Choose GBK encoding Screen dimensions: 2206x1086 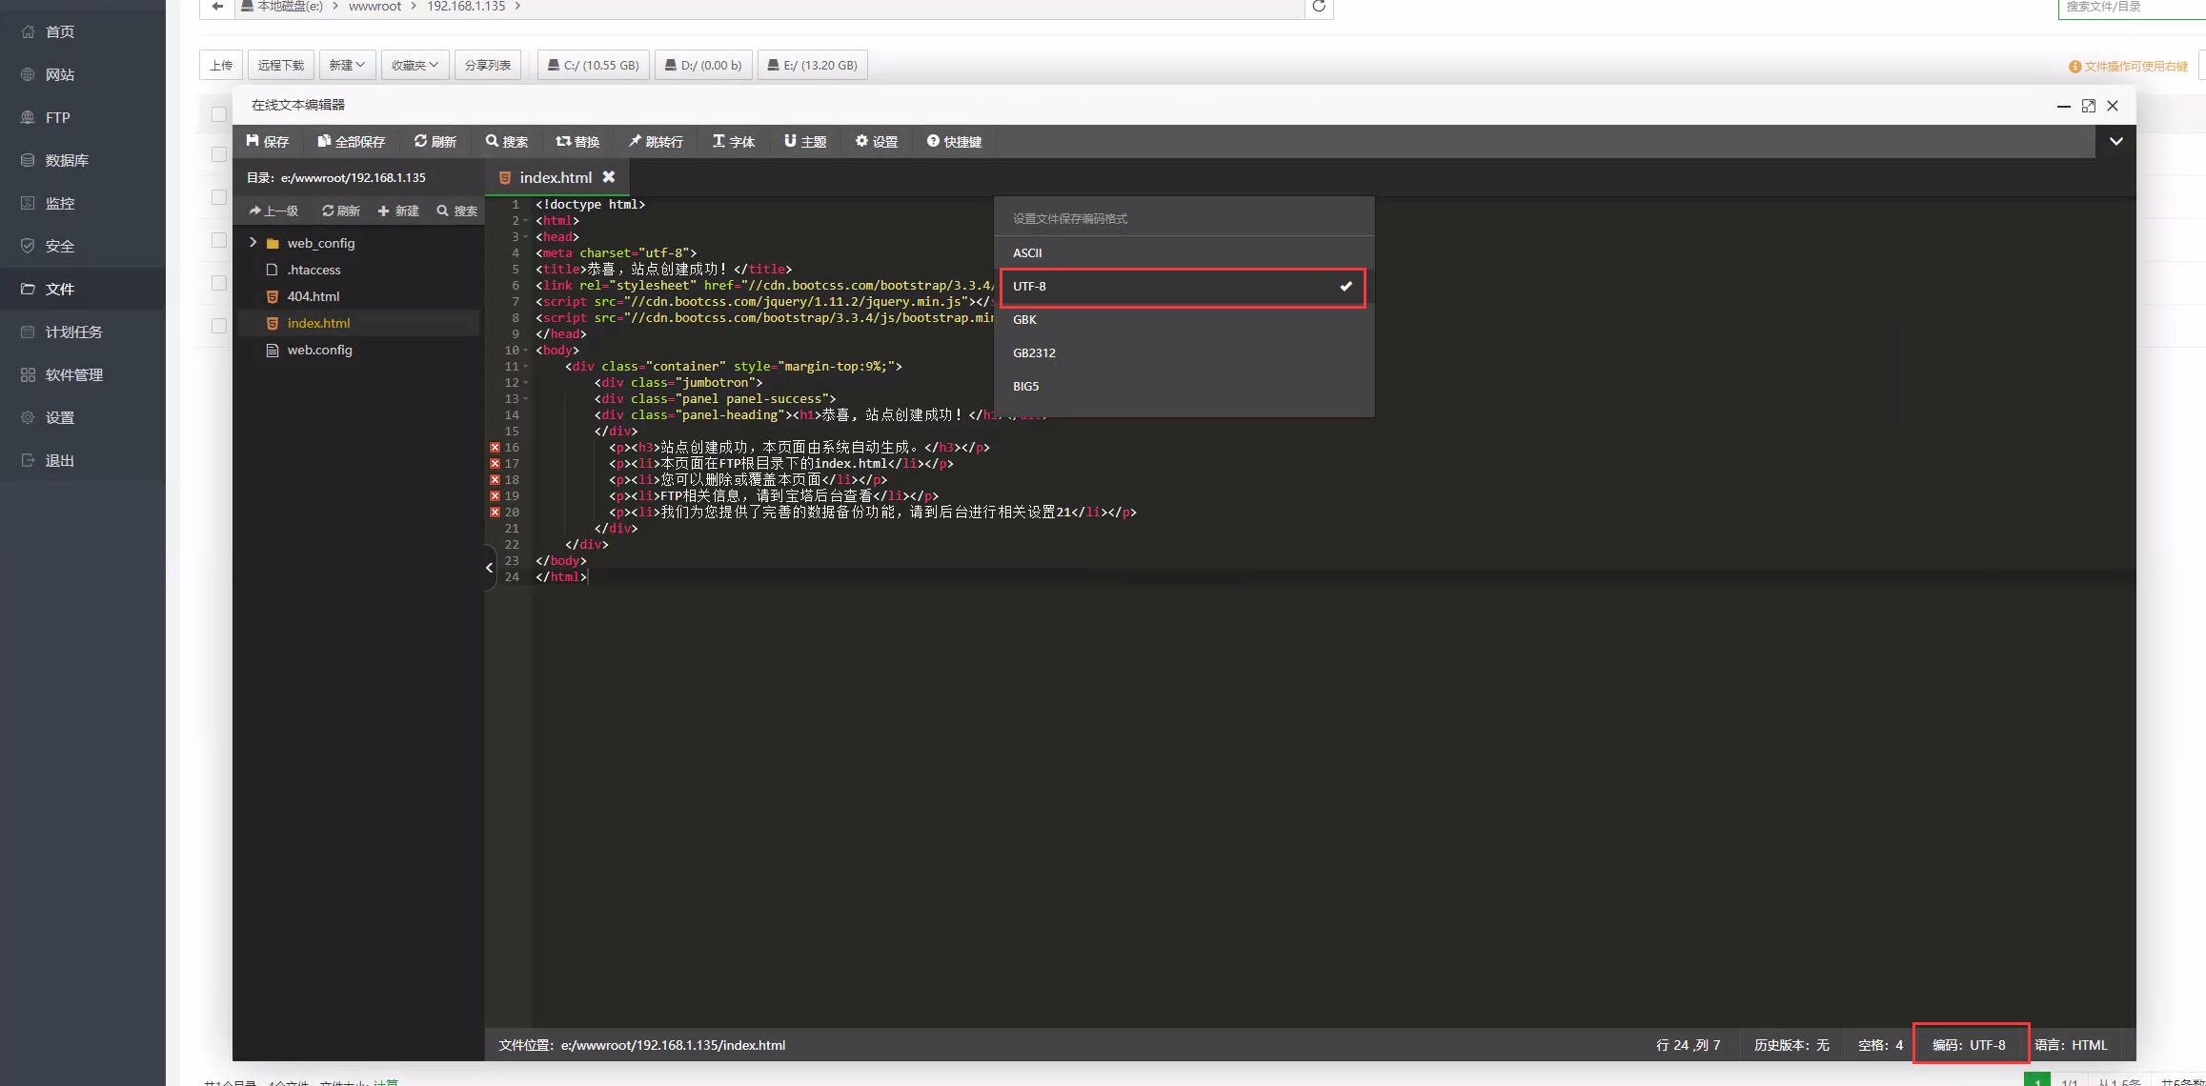point(1184,319)
